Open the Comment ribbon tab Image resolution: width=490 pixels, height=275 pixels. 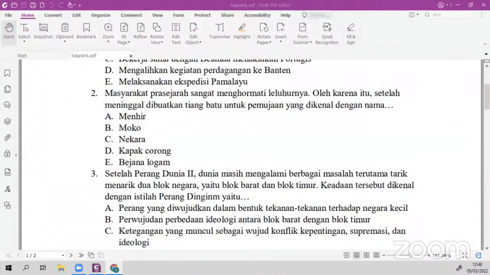coord(131,15)
